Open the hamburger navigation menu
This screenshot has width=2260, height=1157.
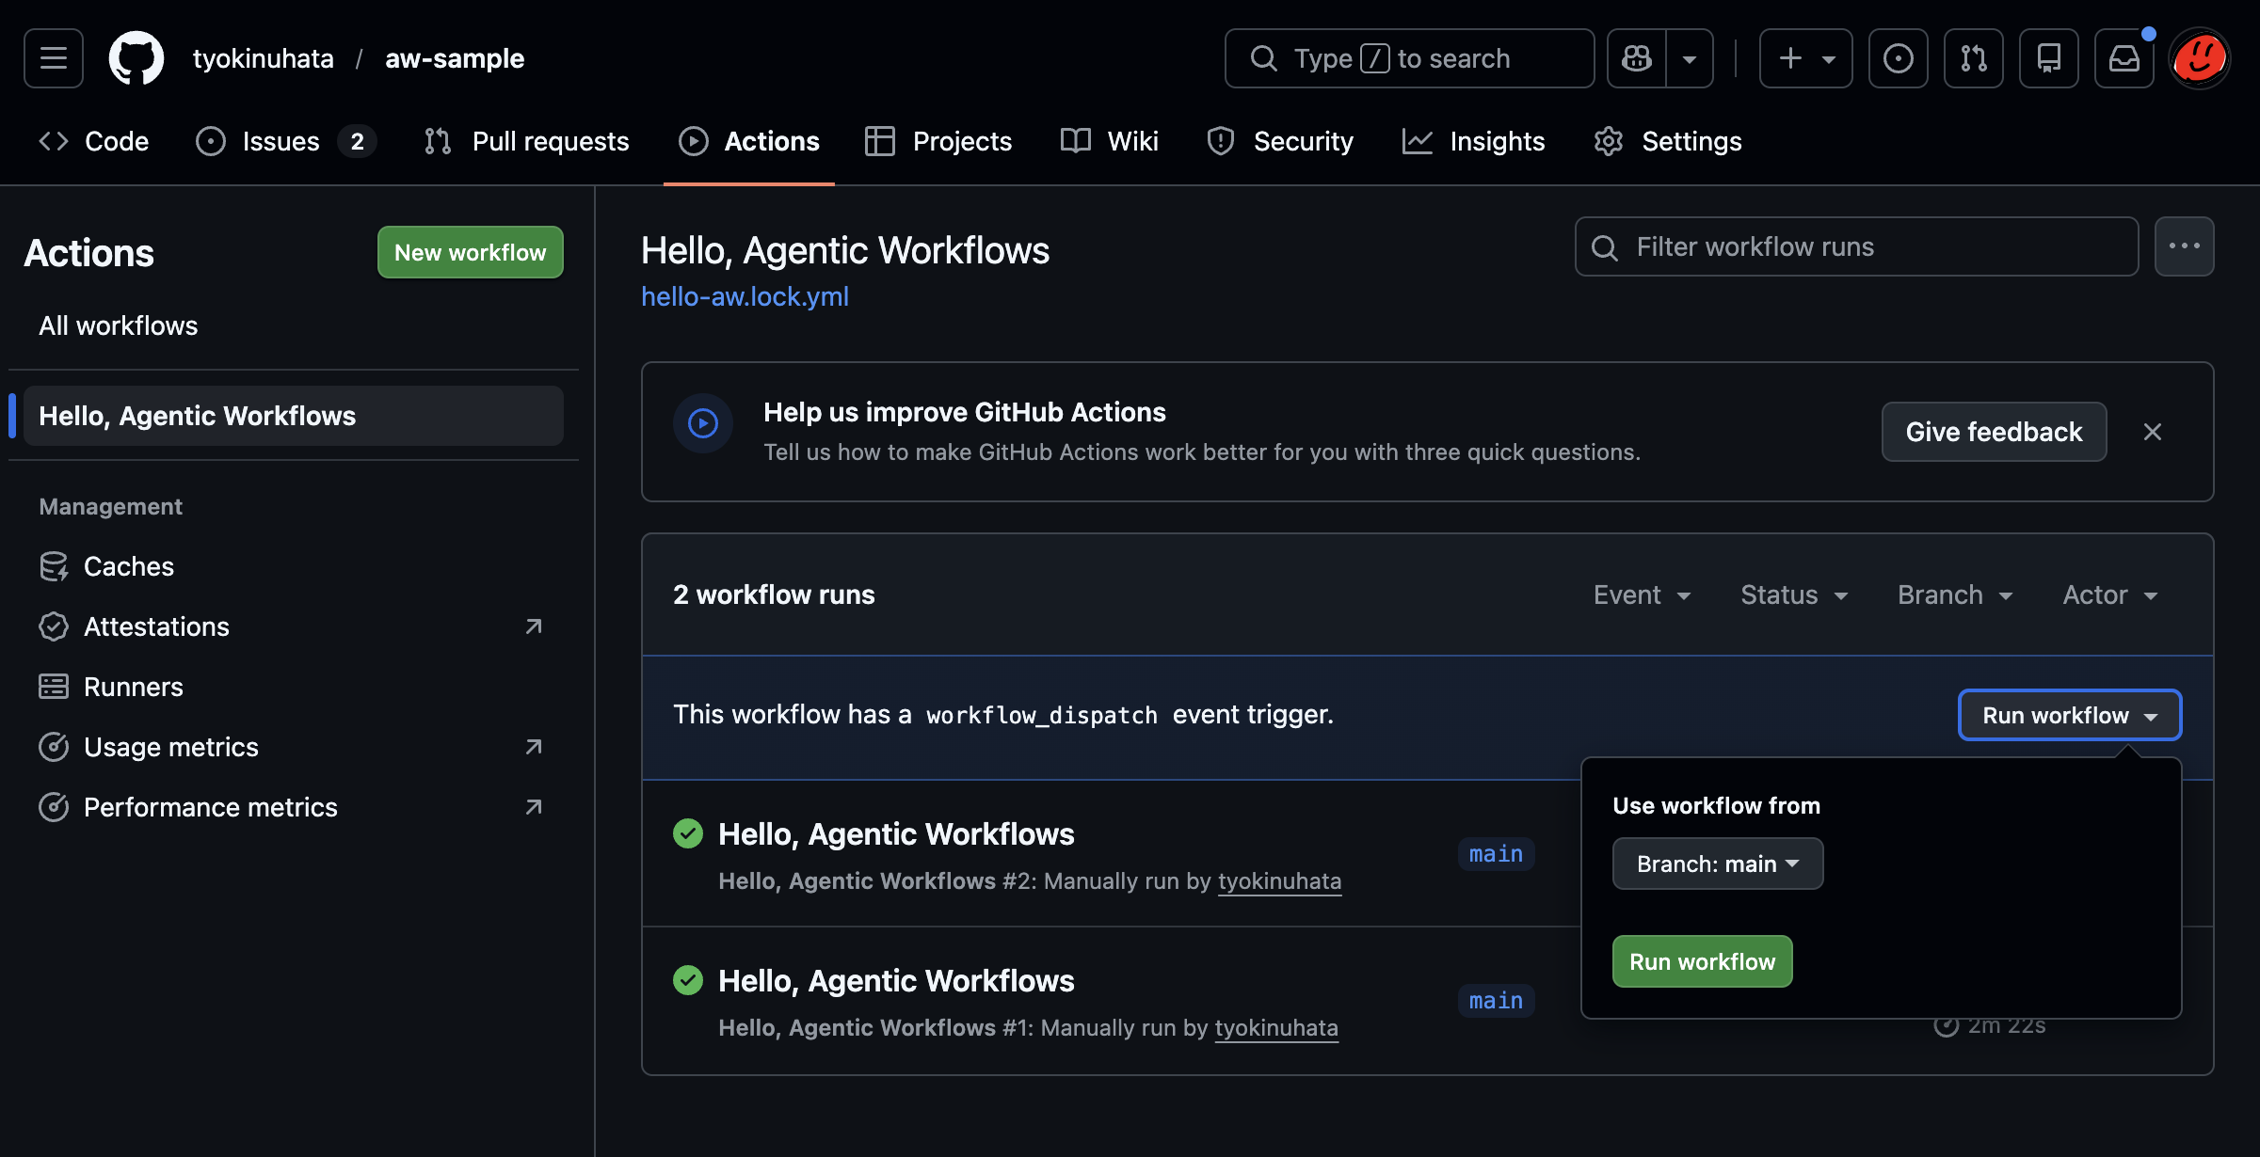click(54, 58)
